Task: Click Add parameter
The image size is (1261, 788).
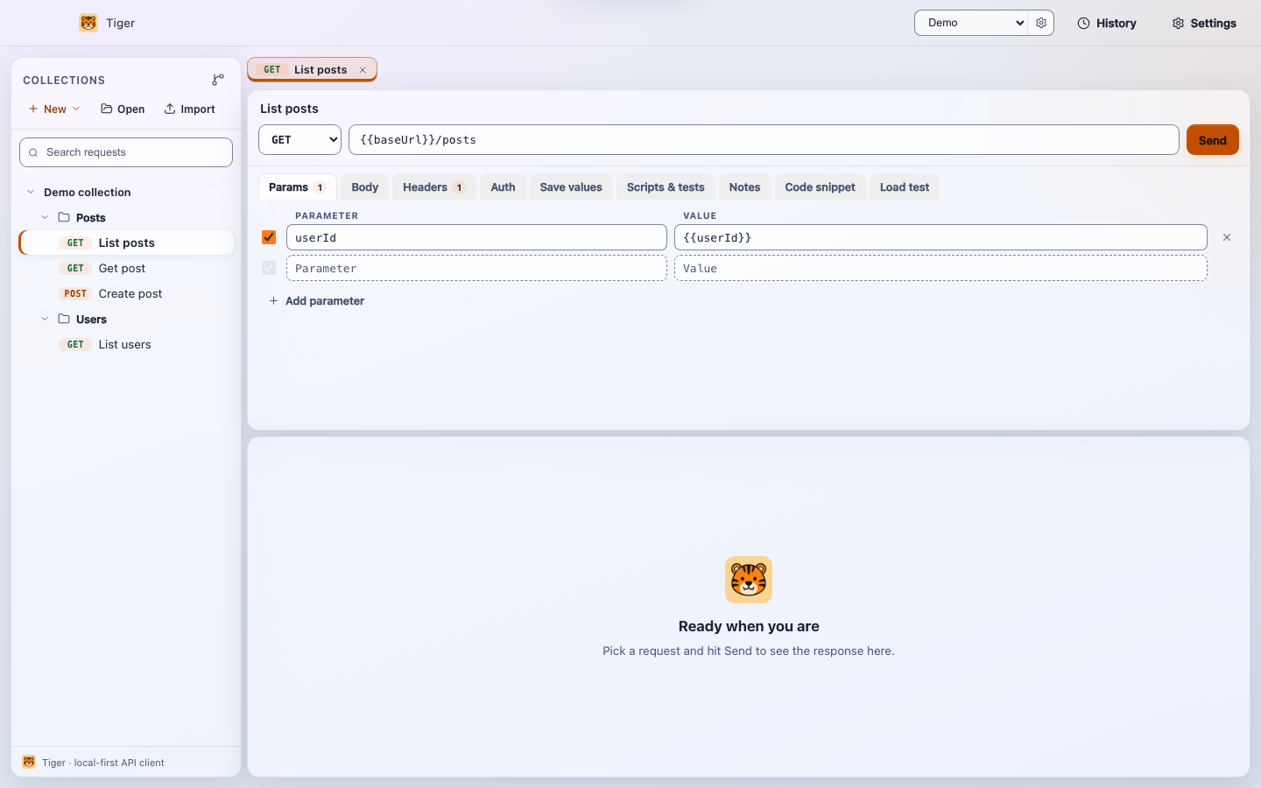Action: click(x=316, y=301)
